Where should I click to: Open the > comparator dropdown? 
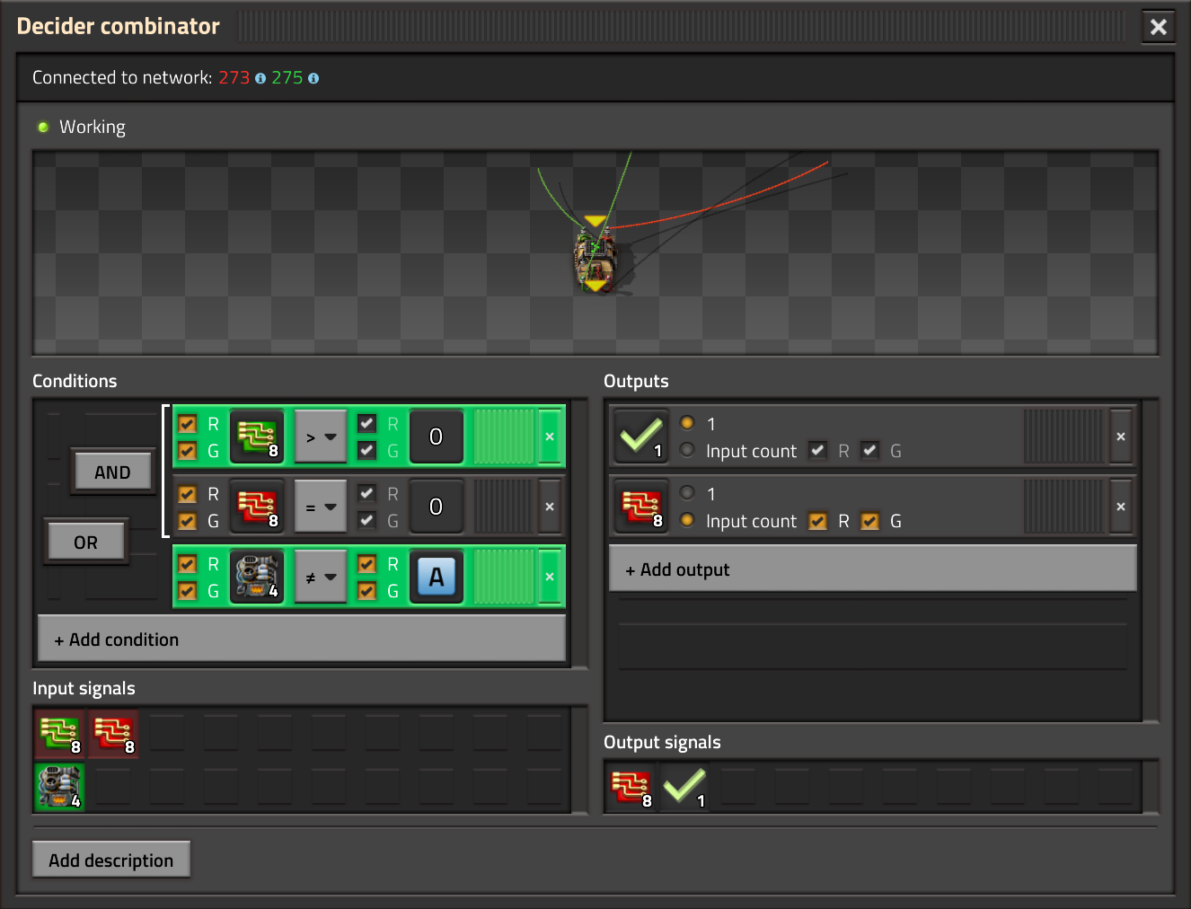click(321, 437)
